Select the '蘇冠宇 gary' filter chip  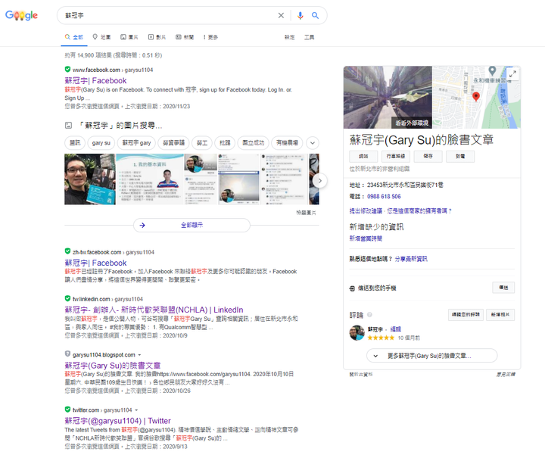tap(136, 143)
